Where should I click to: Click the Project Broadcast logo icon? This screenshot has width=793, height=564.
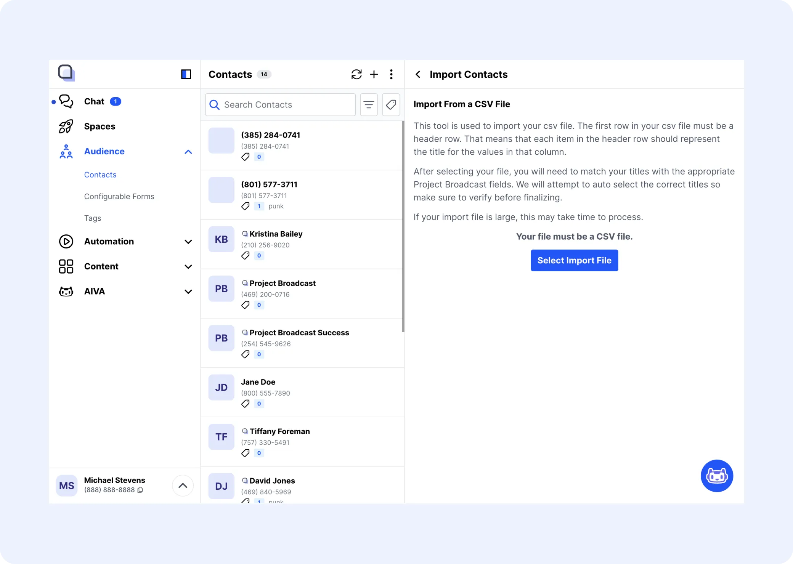pyautogui.click(x=66, y=73)
